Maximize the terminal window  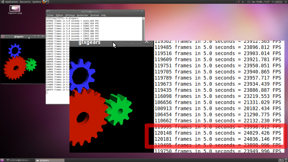[x=138, y=11]
